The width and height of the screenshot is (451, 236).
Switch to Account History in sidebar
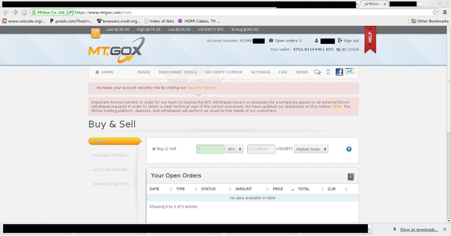(110, 170)
